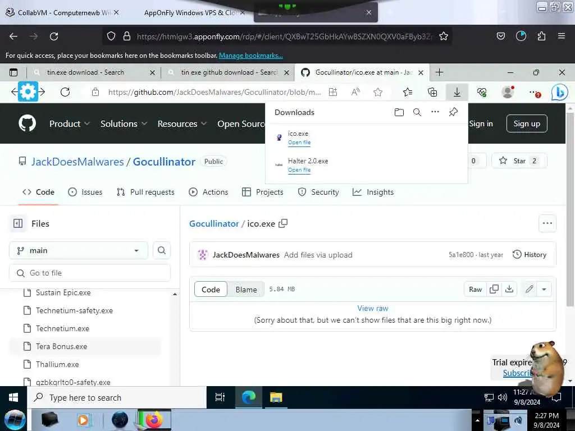Expand the Solutions menu
The width and height of the screenshot is (575, 431).
(x=124, y=124)
